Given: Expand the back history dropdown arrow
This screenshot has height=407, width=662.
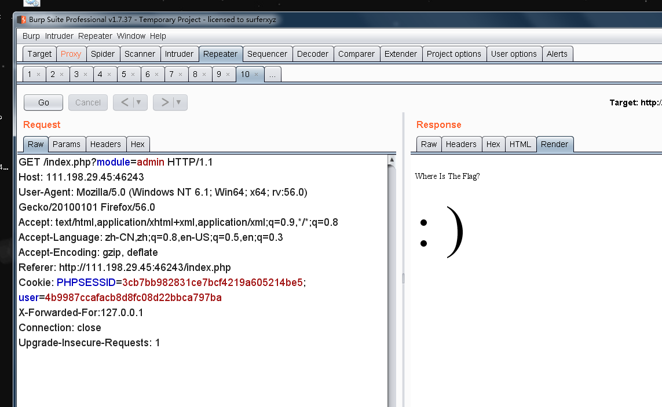Looking at the screenshot, I should [x=139, y=102].
